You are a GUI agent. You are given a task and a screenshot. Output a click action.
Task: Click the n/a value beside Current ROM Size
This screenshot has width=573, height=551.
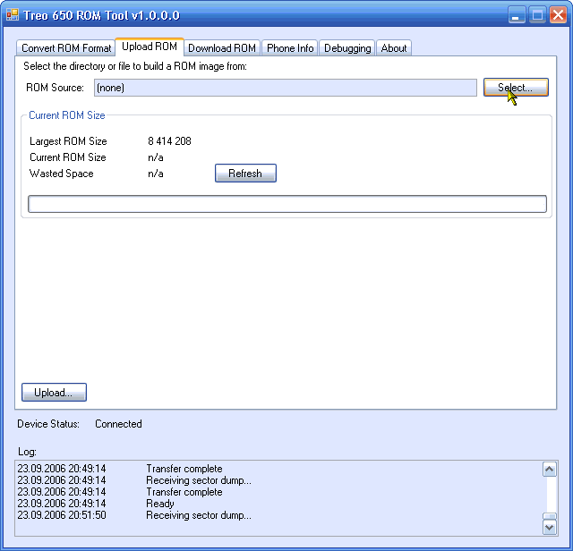click(x=156, y=157)
